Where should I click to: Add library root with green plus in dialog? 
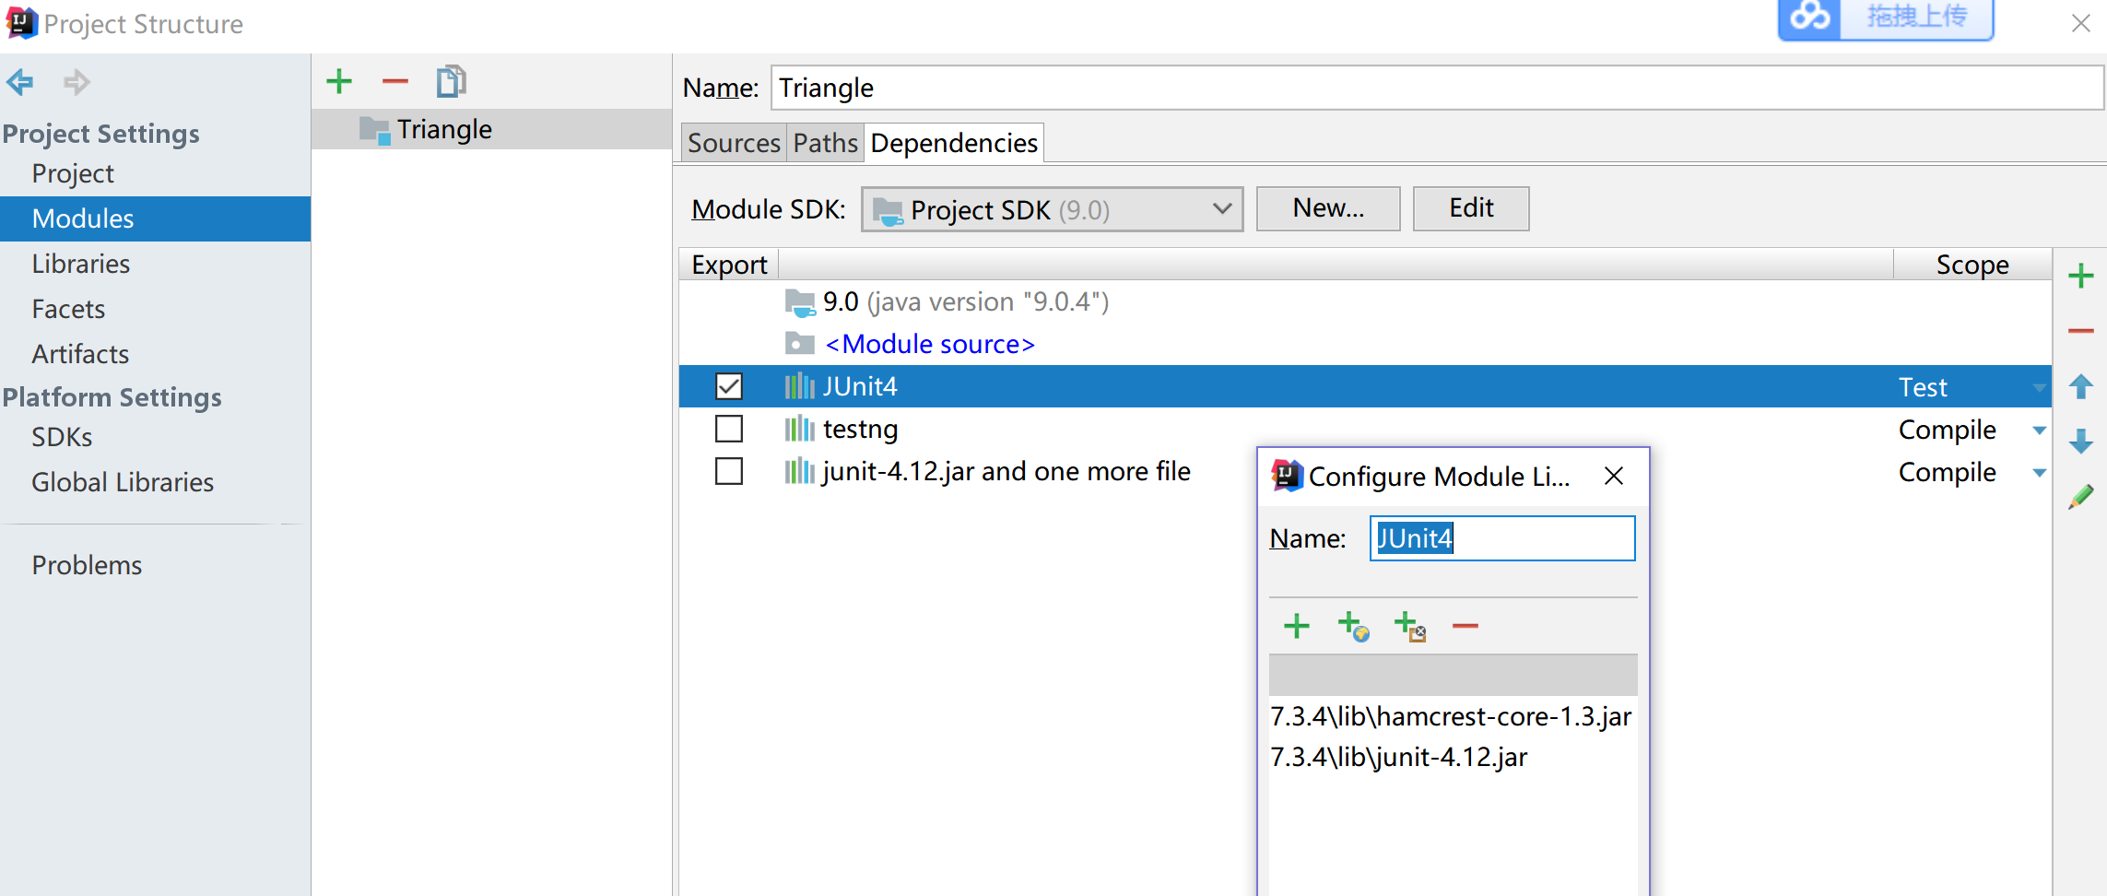tap(1297, 626)
